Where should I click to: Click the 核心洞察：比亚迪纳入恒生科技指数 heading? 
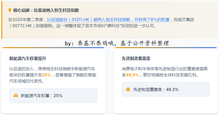[46, 10]
